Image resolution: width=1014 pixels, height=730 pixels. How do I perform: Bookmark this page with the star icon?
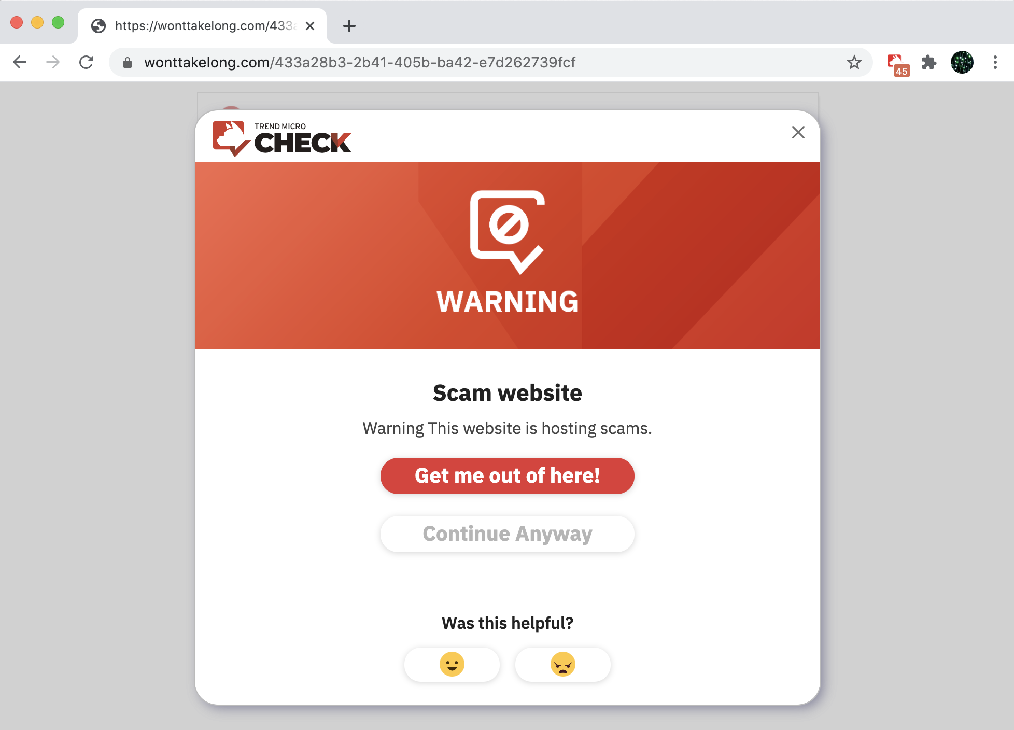point(854,63)
